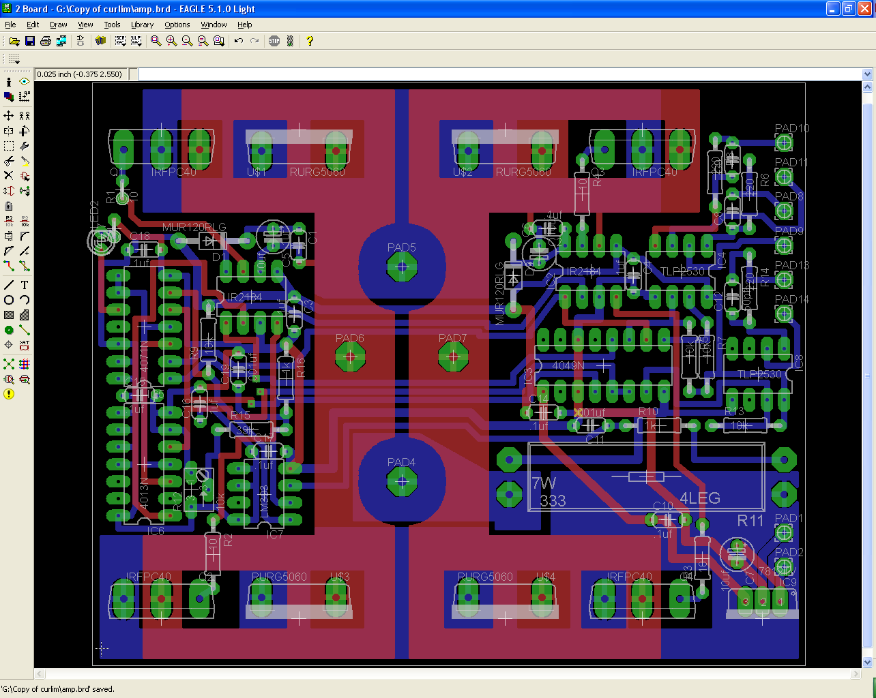Select the Ripup tool
The image size is (876, 698).
(x=25, y=266)
